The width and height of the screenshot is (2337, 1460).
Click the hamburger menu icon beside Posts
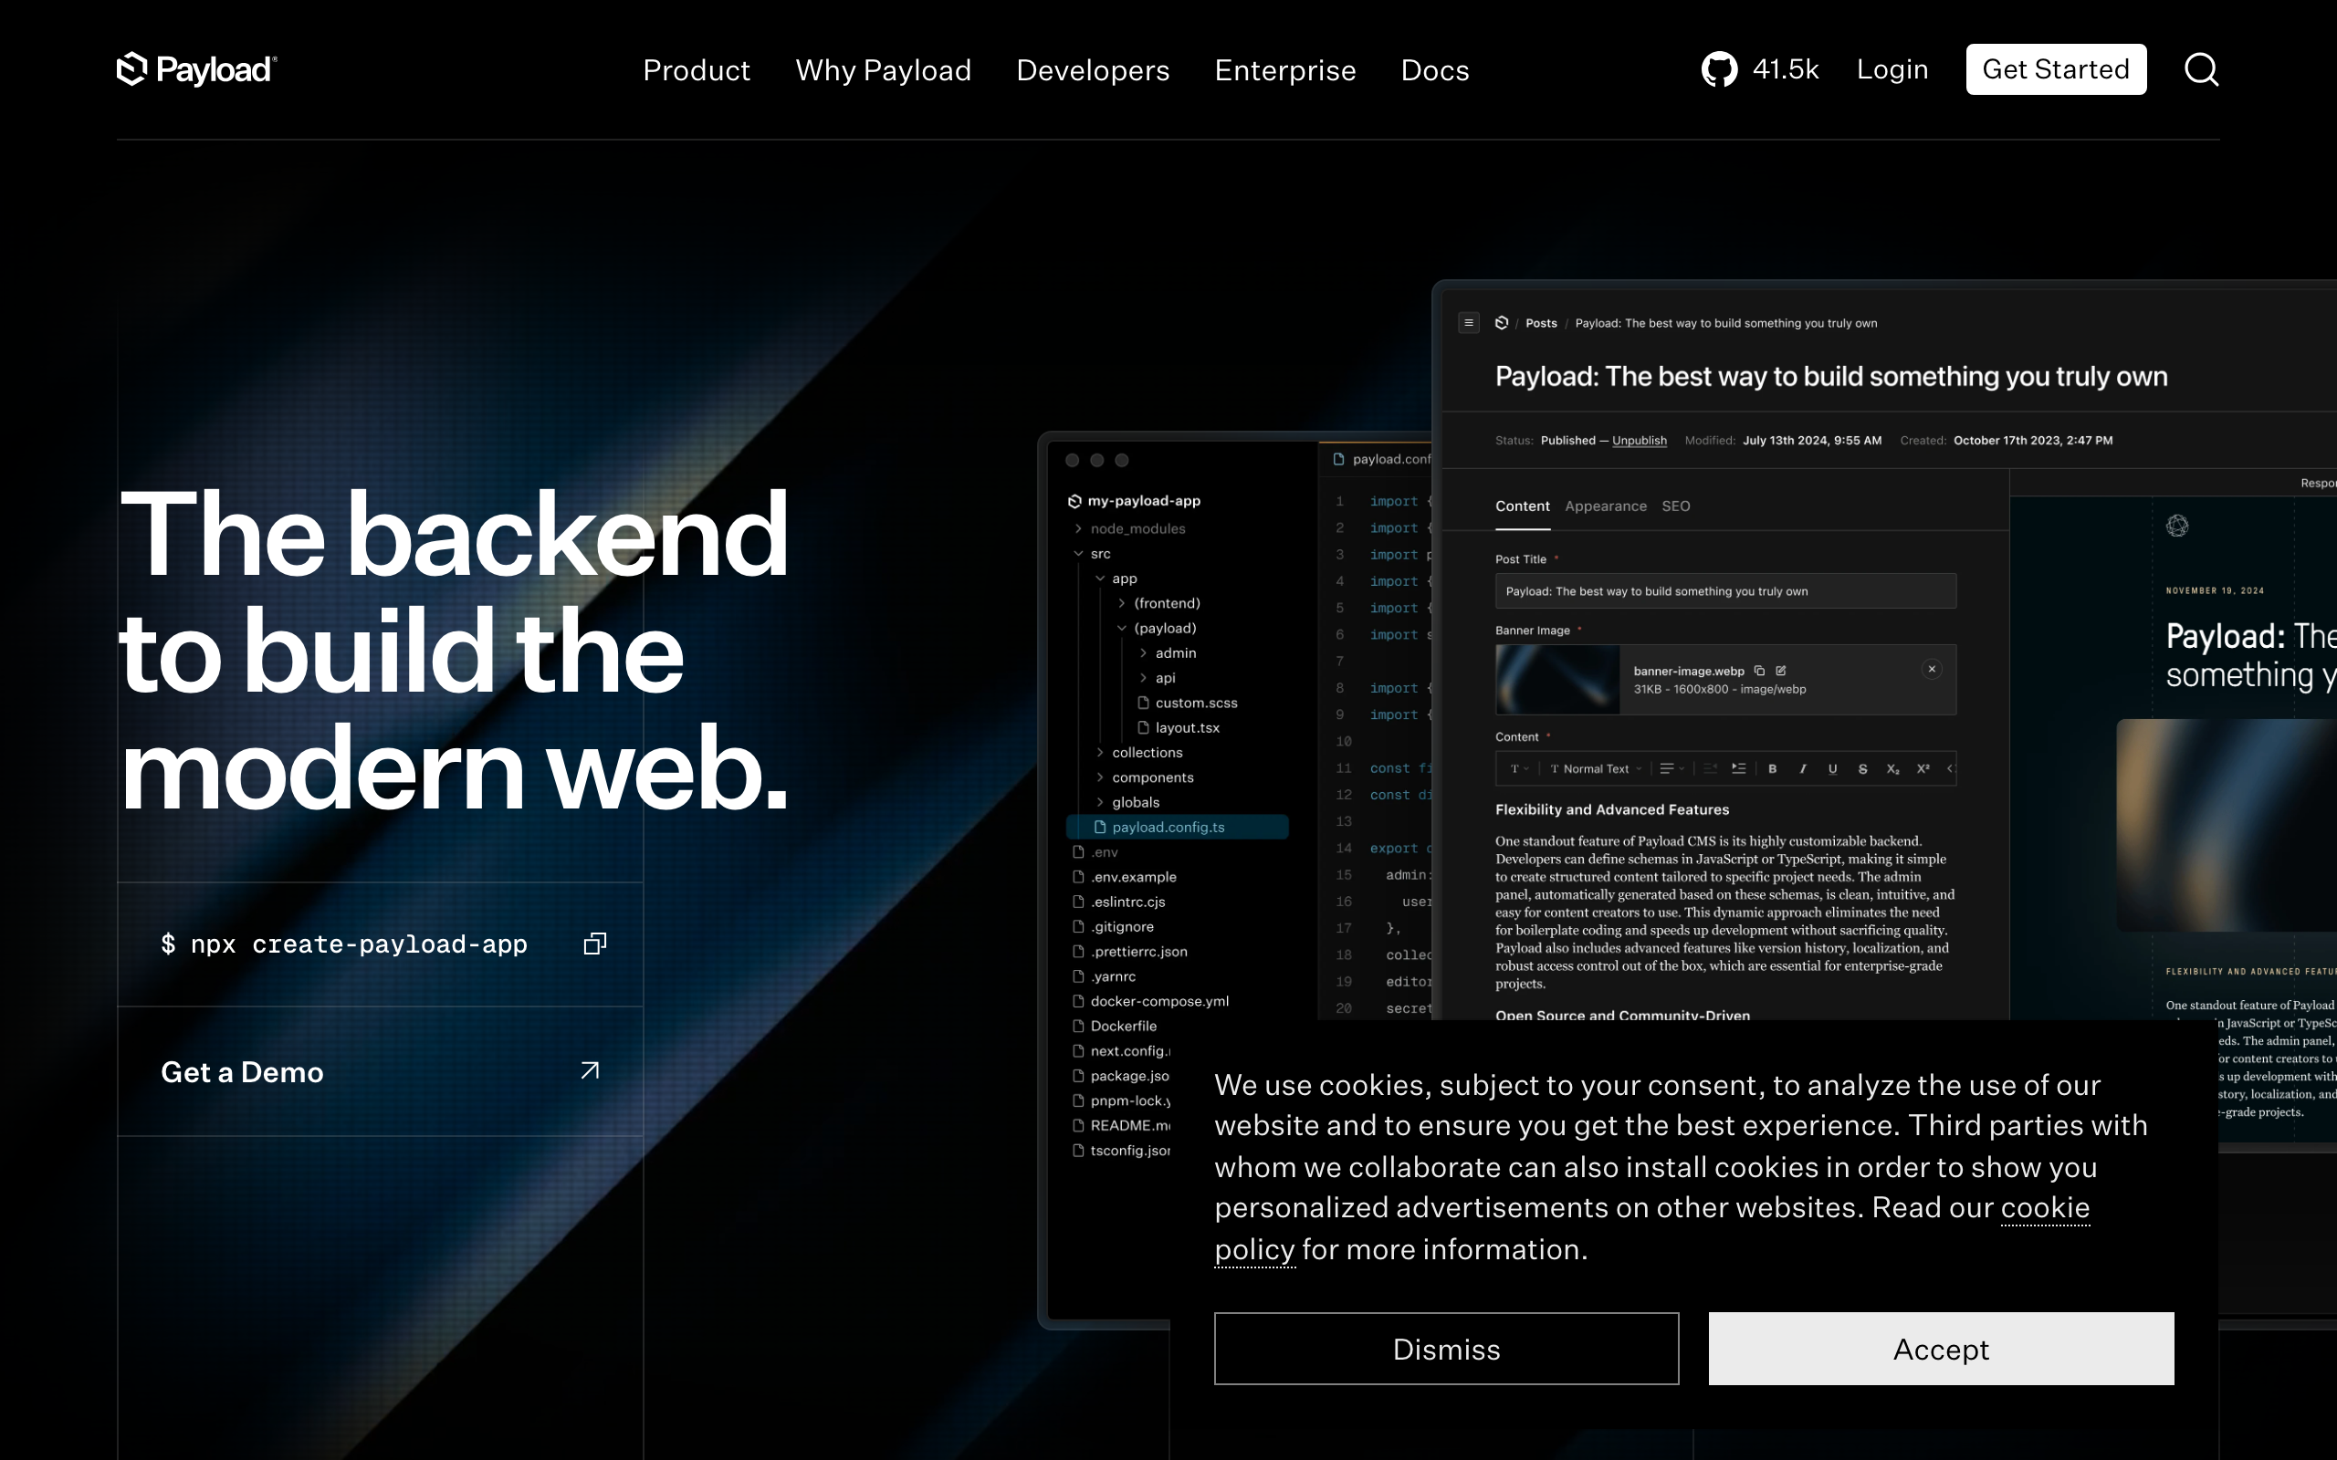[x=1468, y=322]
